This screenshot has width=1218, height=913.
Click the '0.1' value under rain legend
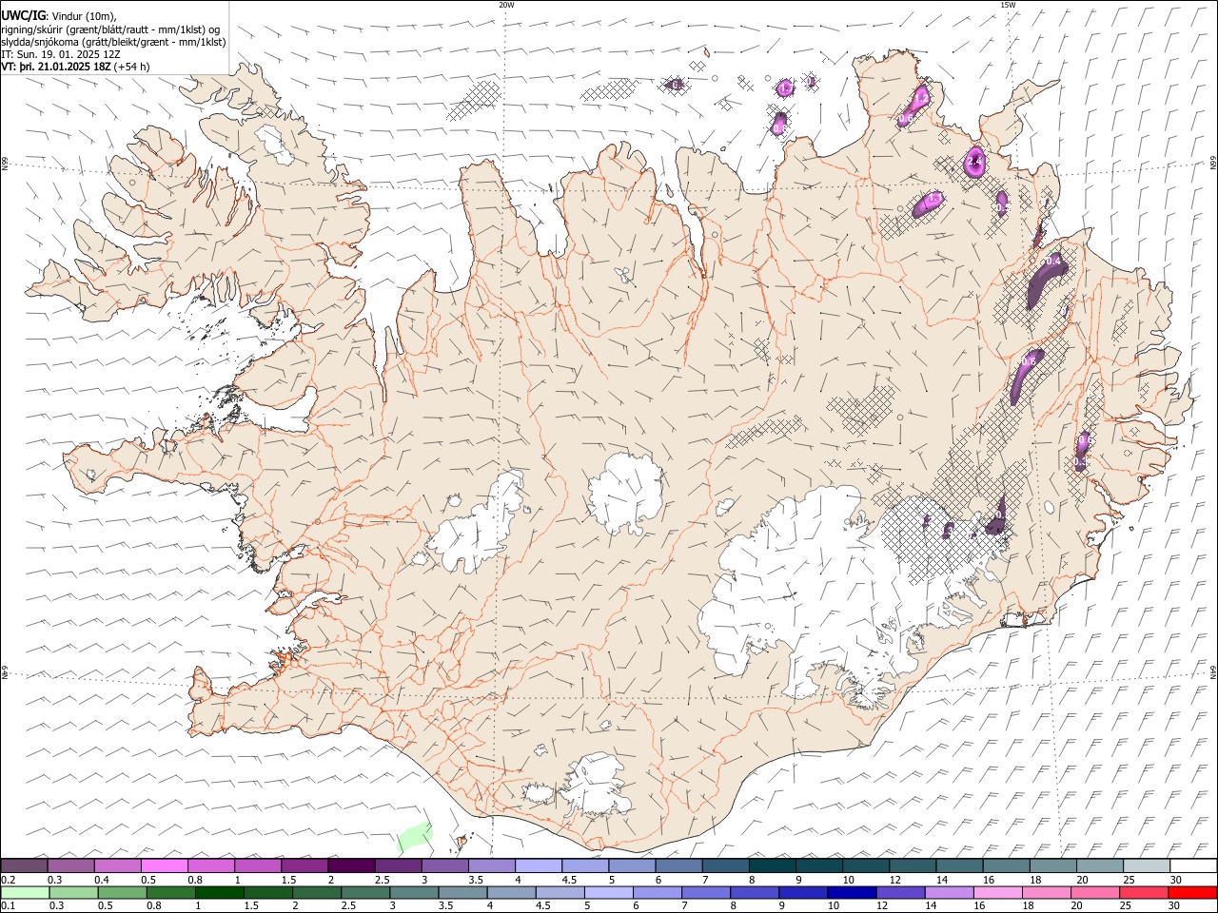click(8, 905)
